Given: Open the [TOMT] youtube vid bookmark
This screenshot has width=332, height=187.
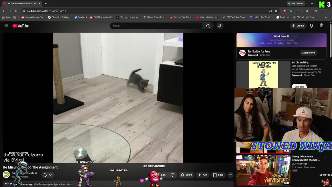Looking at the screenshot, I should tap(102, 17).
